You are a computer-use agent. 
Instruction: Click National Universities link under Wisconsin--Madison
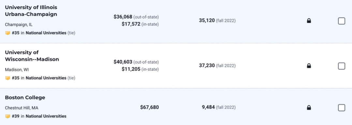coord(46,78)
